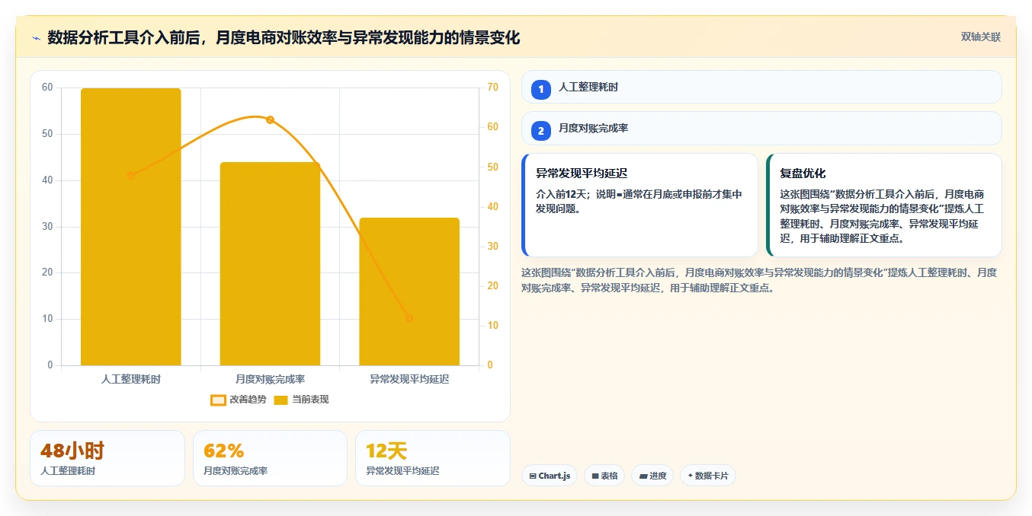Screen dimensions: 1032x516
Task: Click the summary paragraph below the cards
Action: (x=759, y=280)
